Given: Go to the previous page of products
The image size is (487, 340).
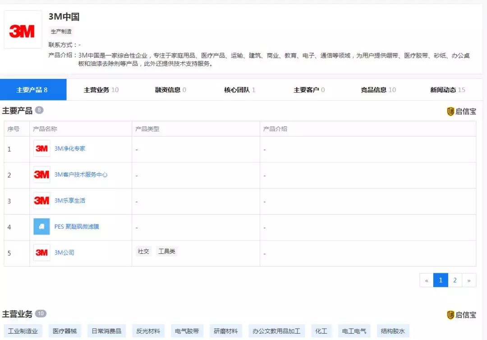Looking at the screenshot, I should 427,280.
